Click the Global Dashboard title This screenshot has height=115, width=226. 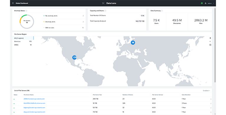22,3
